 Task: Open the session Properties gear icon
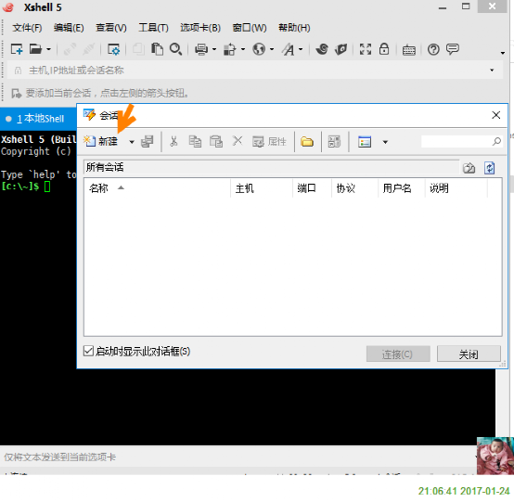114,49
